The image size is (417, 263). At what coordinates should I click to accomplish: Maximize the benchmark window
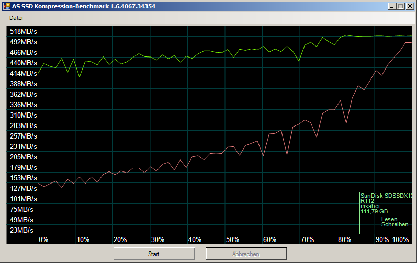pyautogui.click(x=400, y=6)
